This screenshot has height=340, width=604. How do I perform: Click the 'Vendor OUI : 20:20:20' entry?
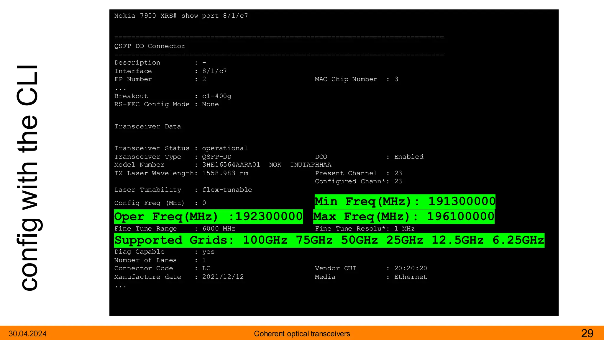click(x=371, y=269)
